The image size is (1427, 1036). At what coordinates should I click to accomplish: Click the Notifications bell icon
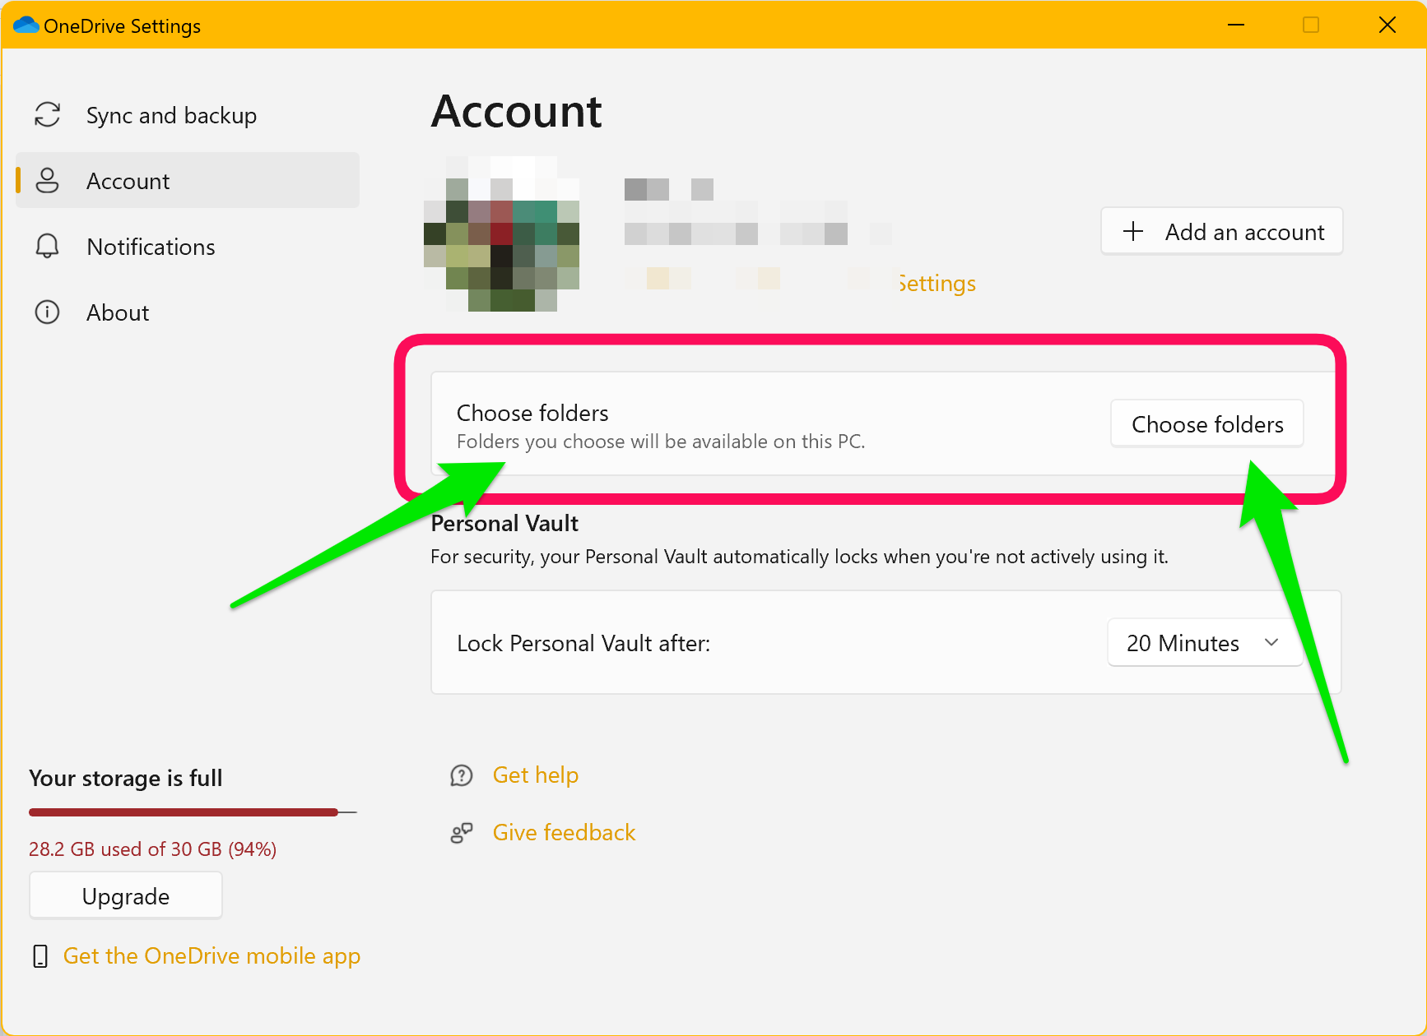coord(48,246)
